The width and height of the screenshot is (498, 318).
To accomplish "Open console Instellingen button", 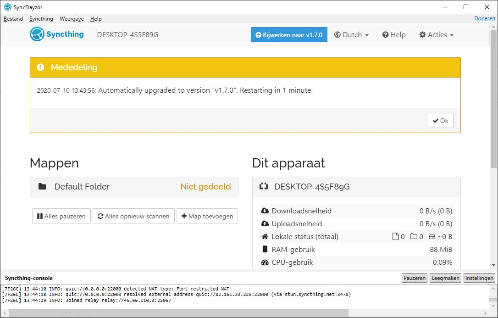I will click(x=479, y=278).
